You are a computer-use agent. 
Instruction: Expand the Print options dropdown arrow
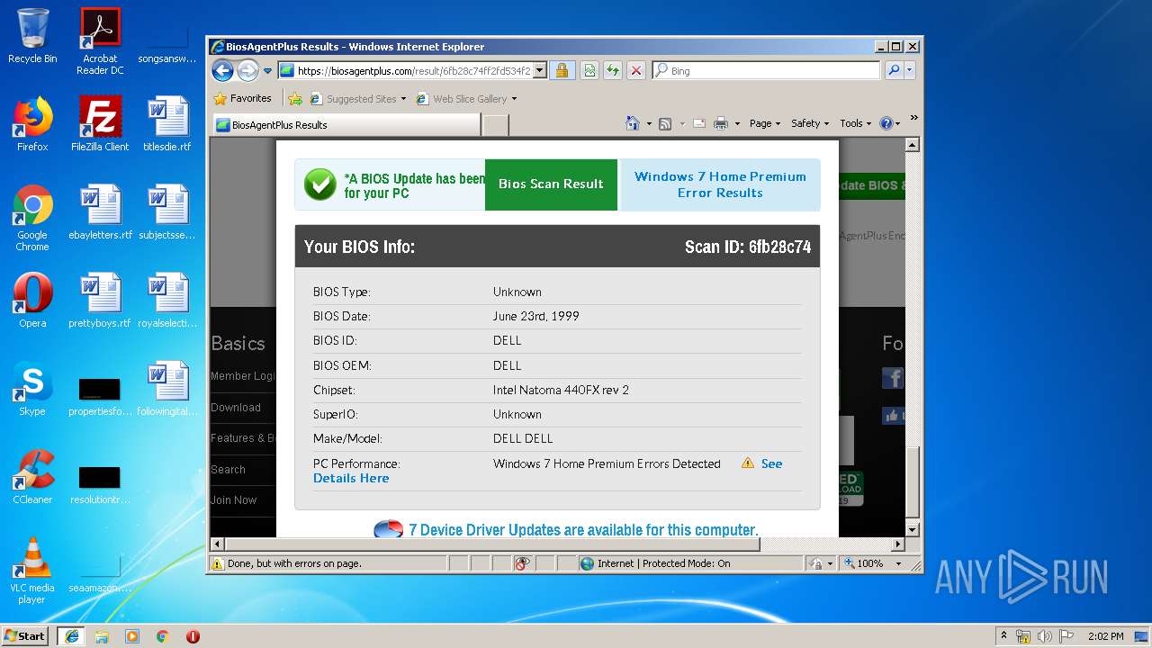point(737,124)
